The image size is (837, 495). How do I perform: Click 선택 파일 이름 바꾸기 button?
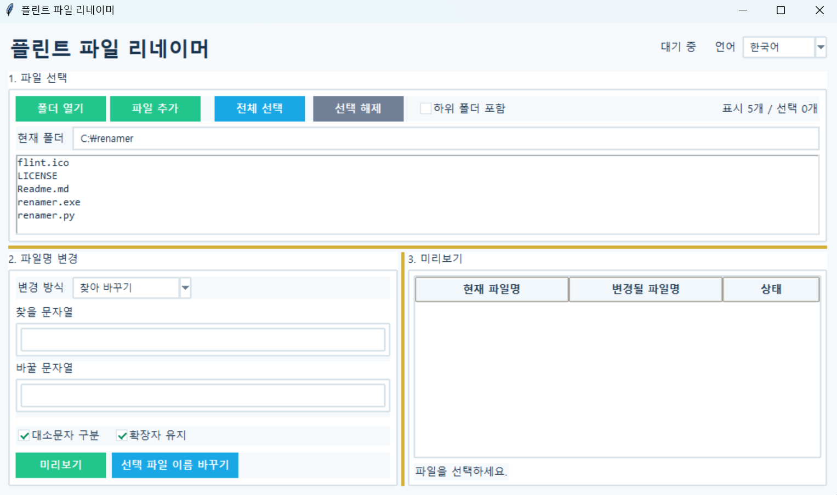point(175,465)
